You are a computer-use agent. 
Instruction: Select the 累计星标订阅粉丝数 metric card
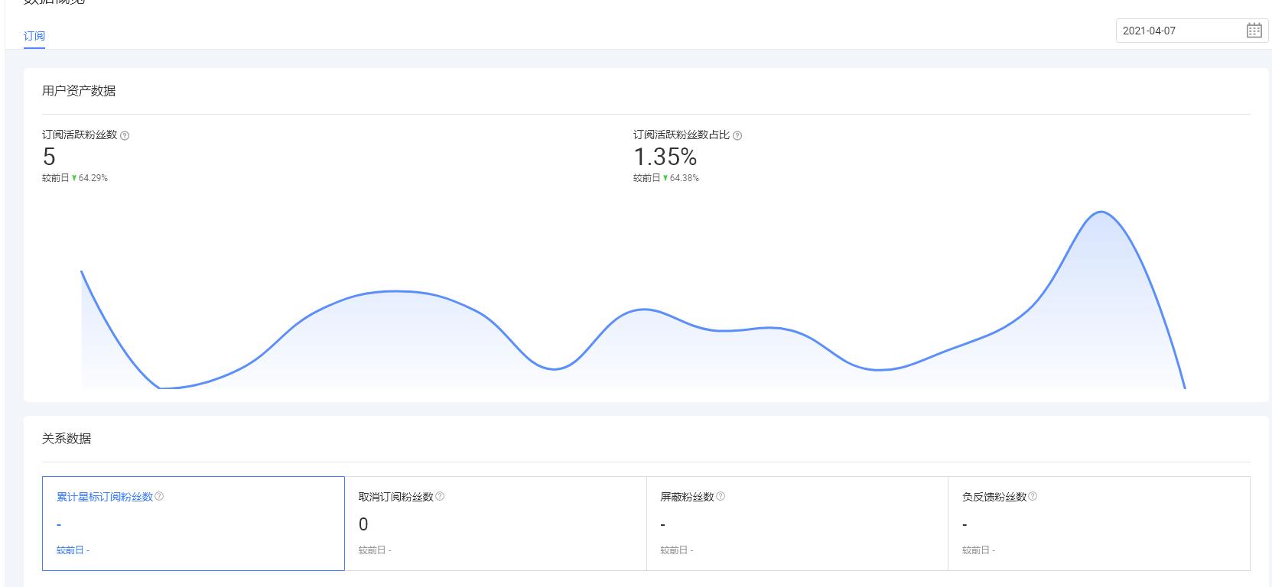click(194, 524)
